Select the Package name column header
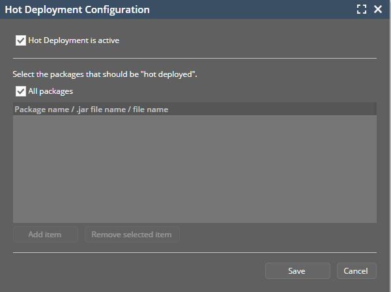 [38, 109]
